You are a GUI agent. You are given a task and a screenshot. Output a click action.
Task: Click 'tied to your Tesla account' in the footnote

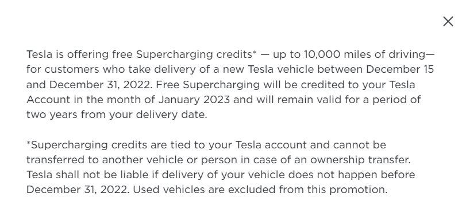[238, 145]
